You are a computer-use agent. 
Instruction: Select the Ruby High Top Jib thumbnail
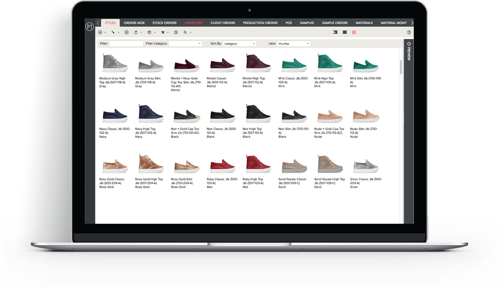coord(258,163)
